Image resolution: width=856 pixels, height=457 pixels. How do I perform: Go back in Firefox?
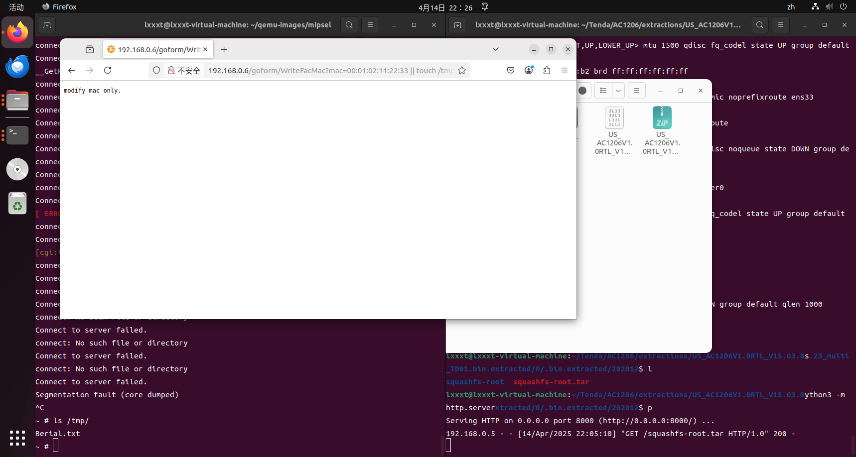[72, 71]
